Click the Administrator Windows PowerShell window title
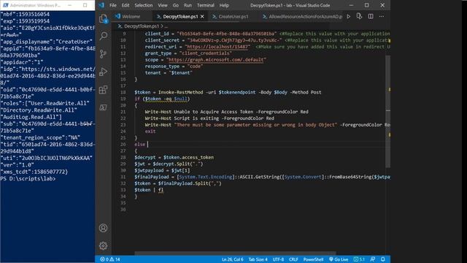467x263 pixels. [35, 5]
